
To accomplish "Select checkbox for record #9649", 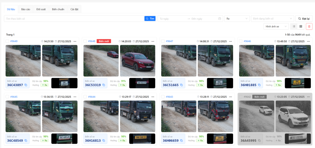I will pos(7,41).
